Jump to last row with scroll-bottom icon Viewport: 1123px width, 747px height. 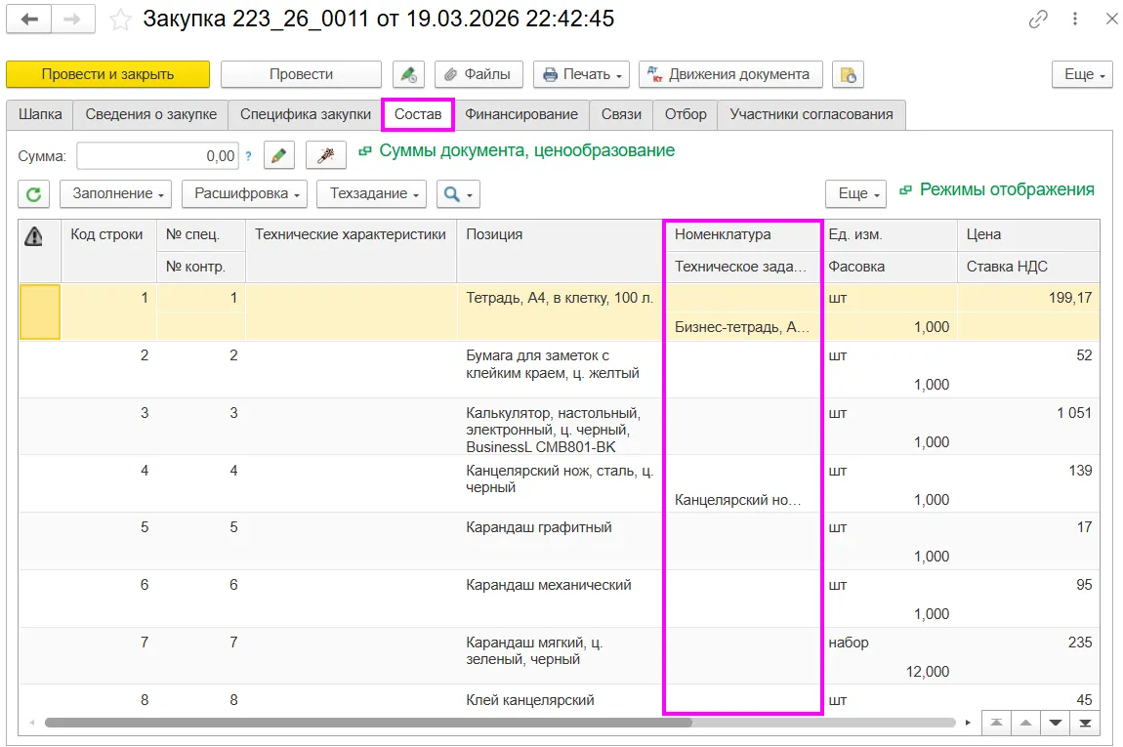(x=1085, y=723)
